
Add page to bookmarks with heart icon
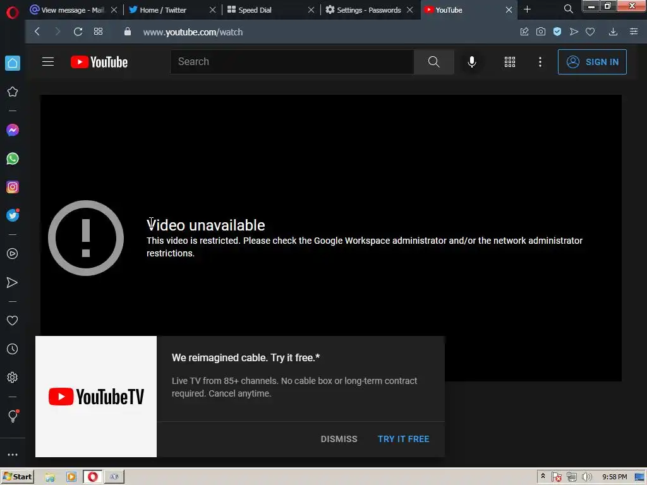(x=590, y=32)
